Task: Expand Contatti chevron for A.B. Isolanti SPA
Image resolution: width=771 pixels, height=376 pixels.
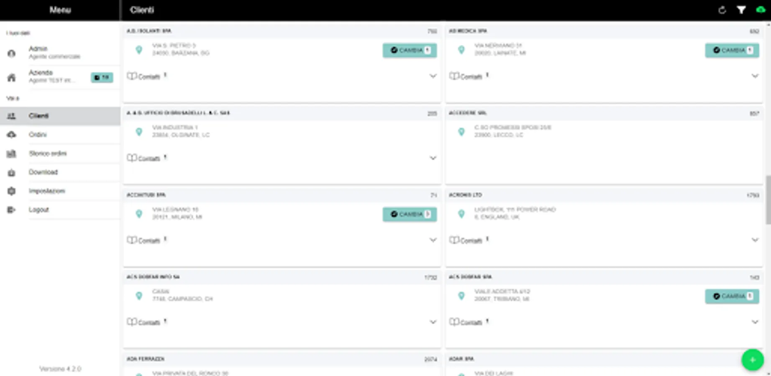Action: 433,76
